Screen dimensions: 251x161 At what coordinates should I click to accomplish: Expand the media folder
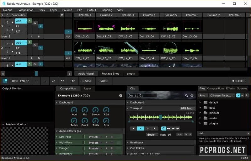click(x=200, y=118)
